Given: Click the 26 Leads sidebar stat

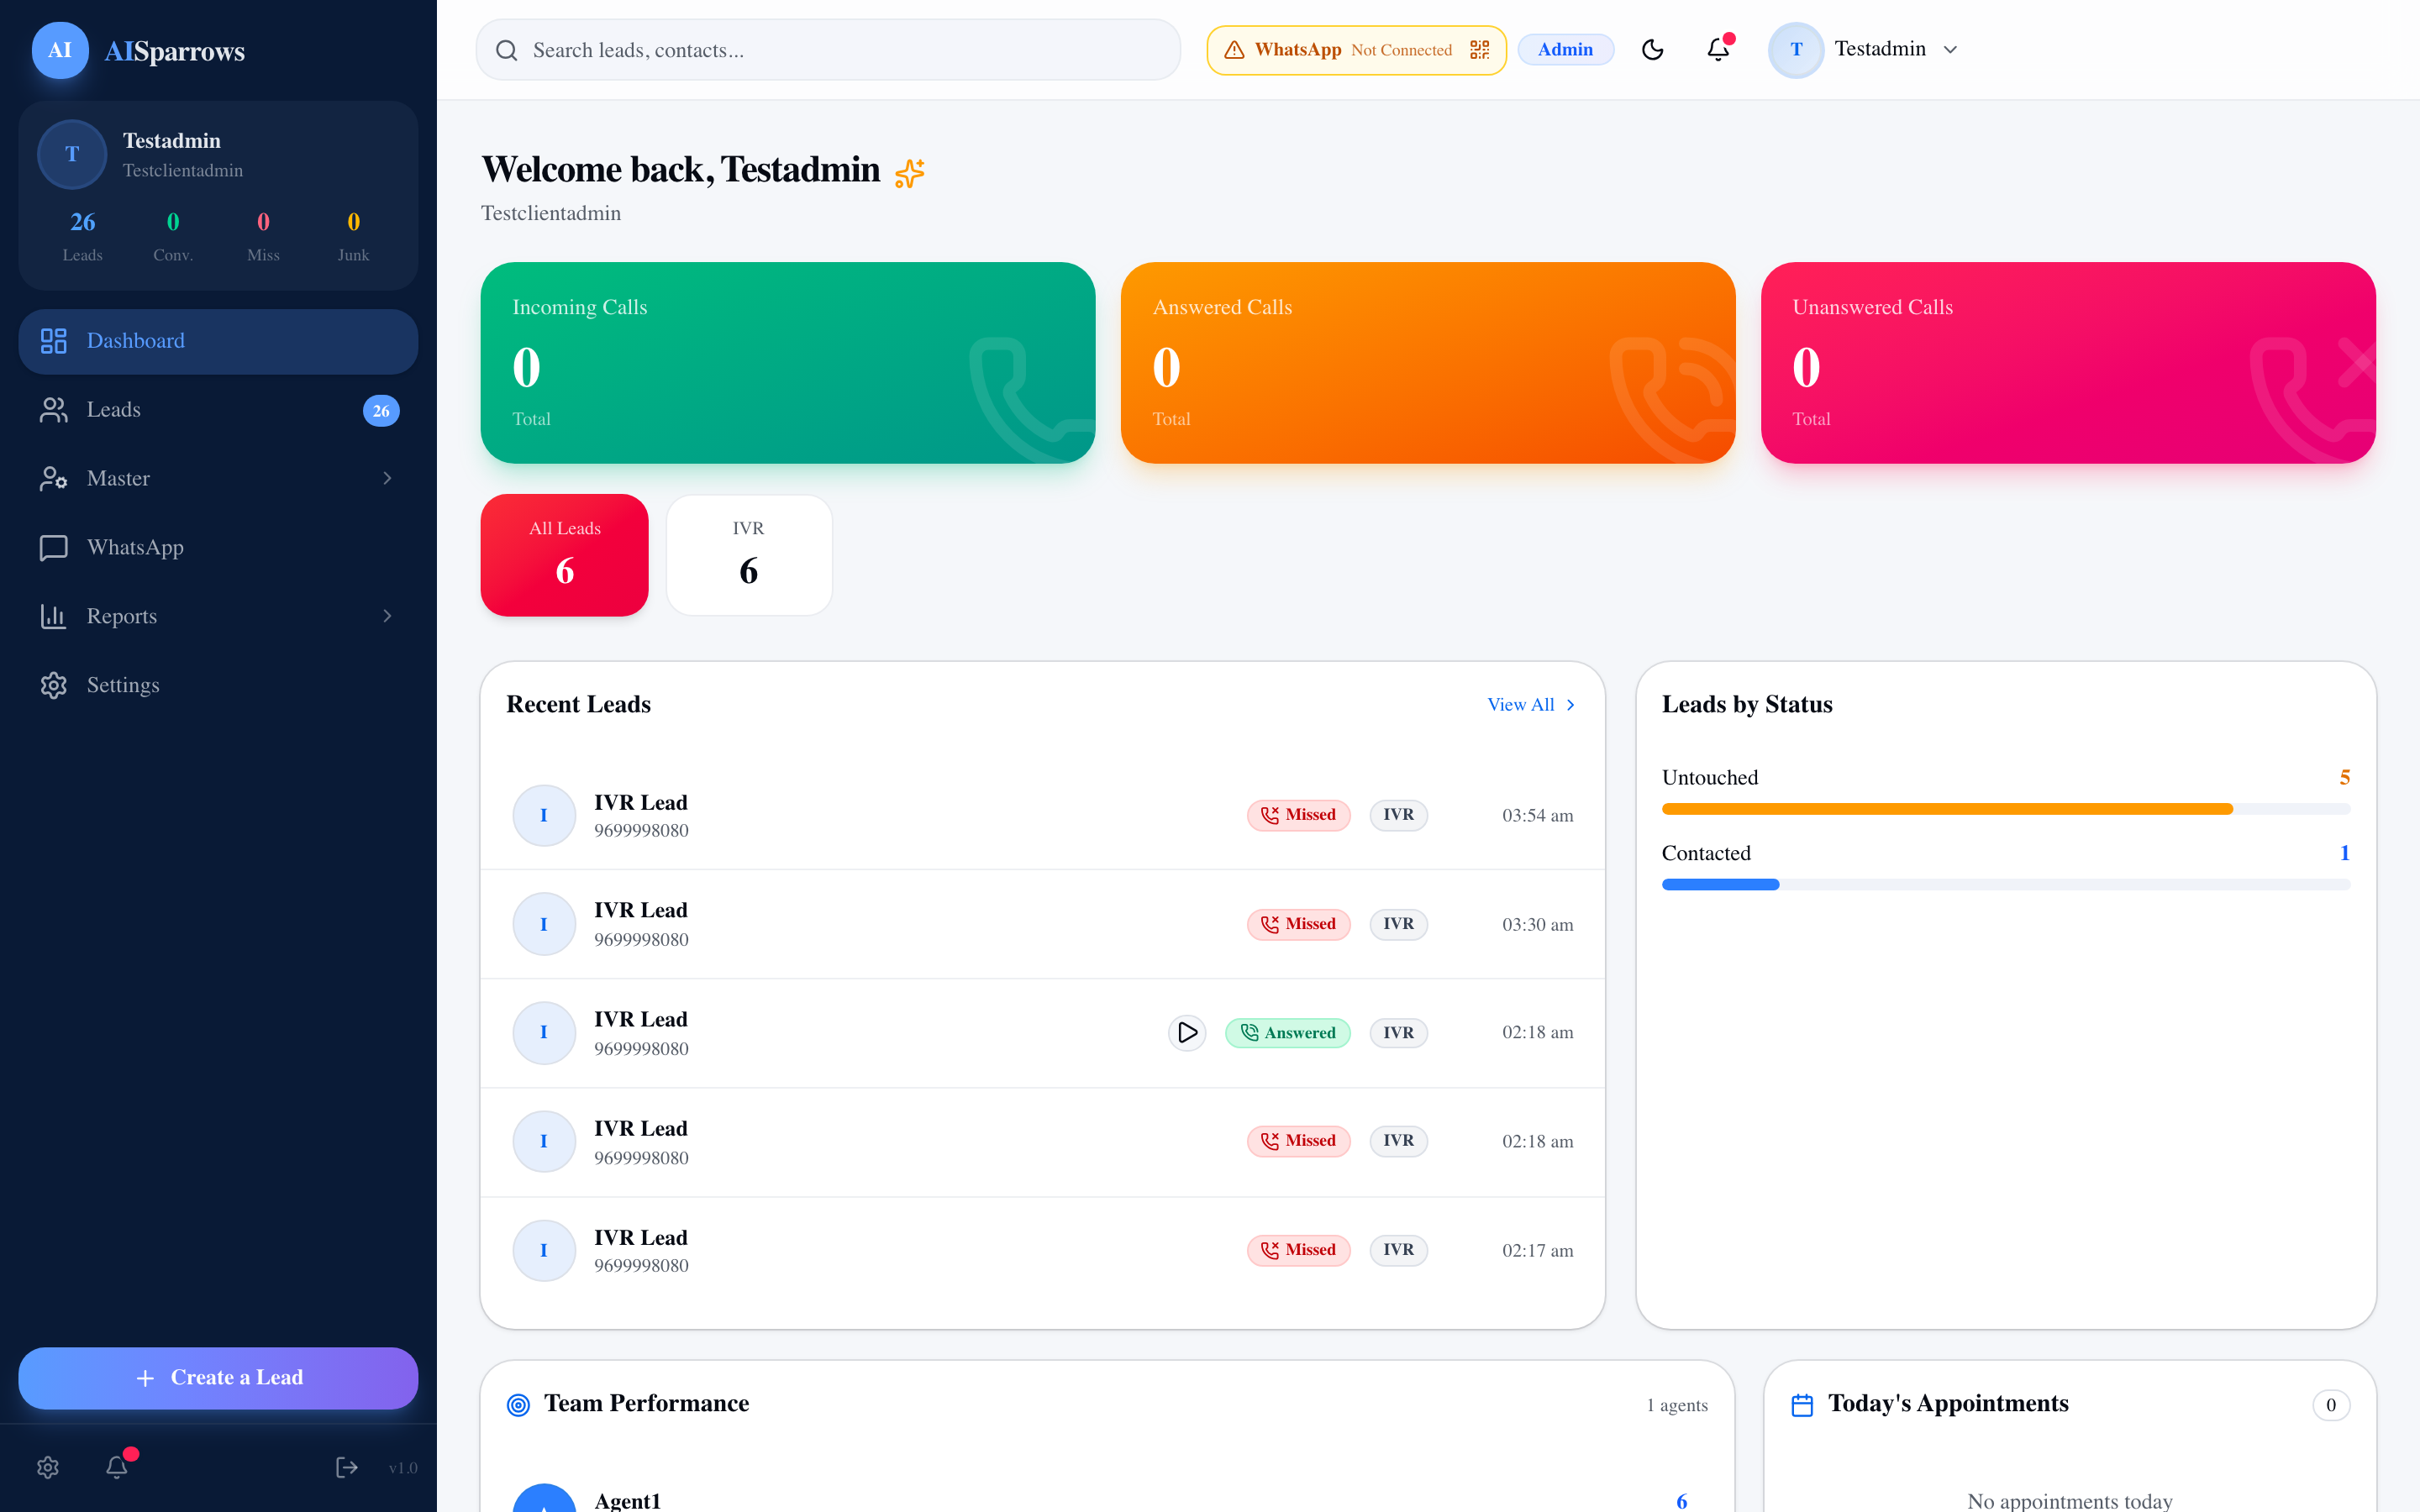Looking at the screenshot, I should coord(83,236).
